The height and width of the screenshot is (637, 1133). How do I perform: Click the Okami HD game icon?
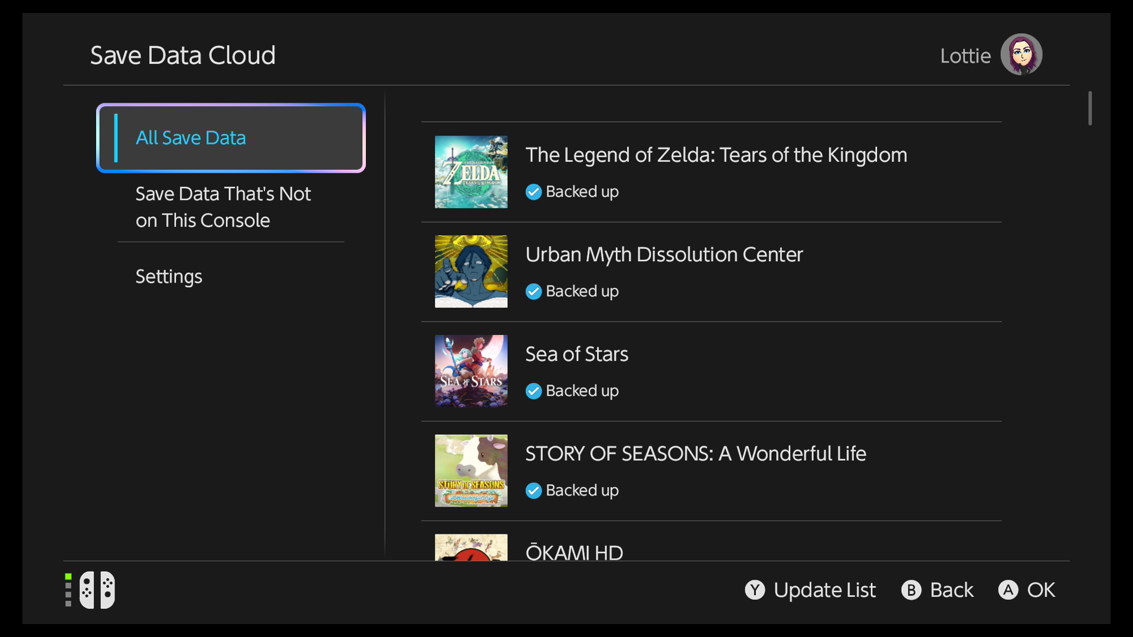(x=471, y=547)
